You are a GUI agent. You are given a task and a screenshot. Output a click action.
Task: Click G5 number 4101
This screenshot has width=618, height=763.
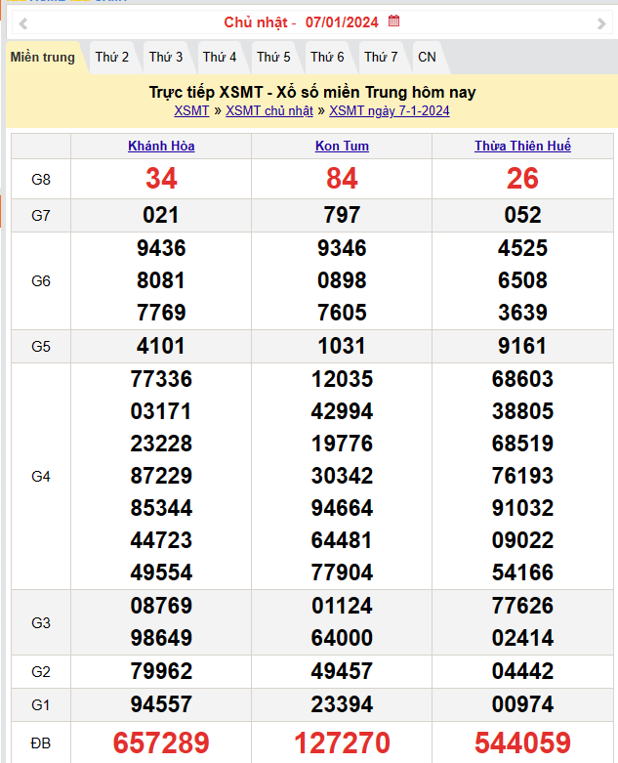[x=161, y=346]
